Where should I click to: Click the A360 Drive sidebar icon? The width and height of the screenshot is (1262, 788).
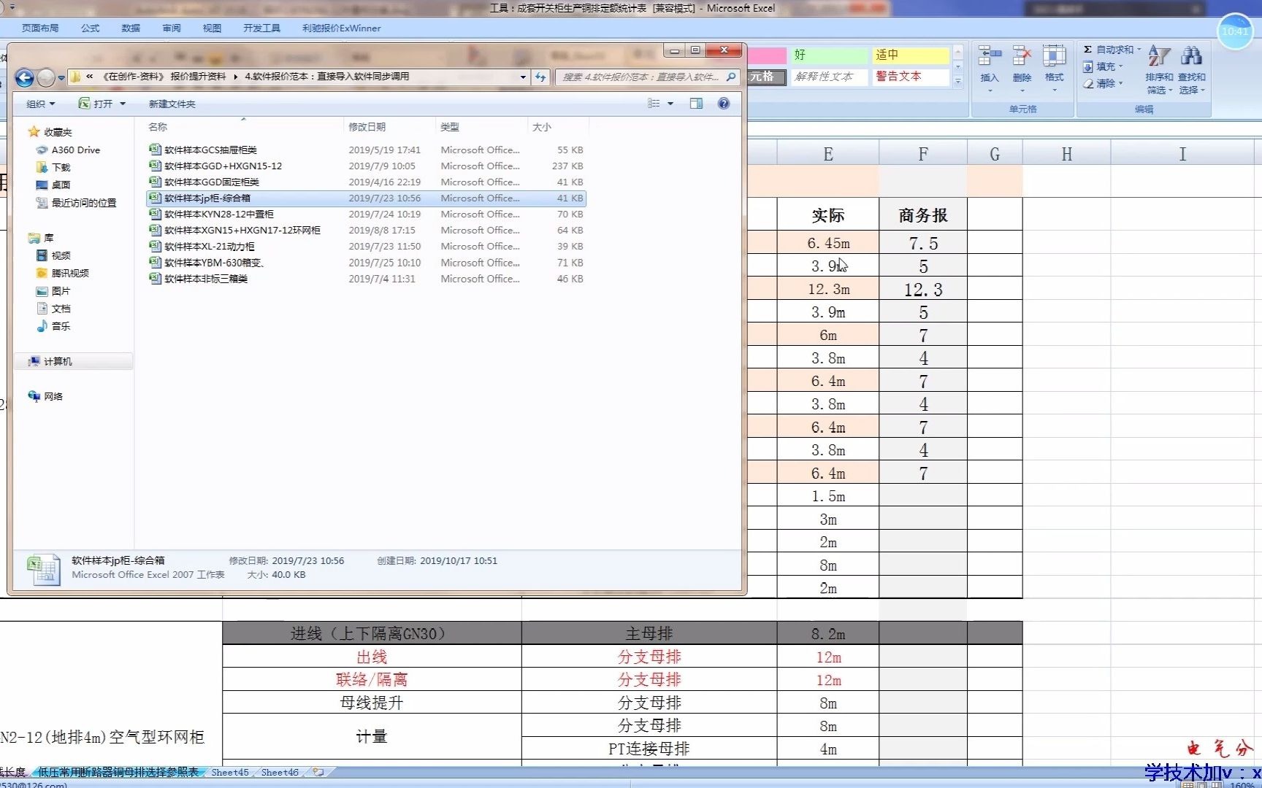(x=42, y=150)
